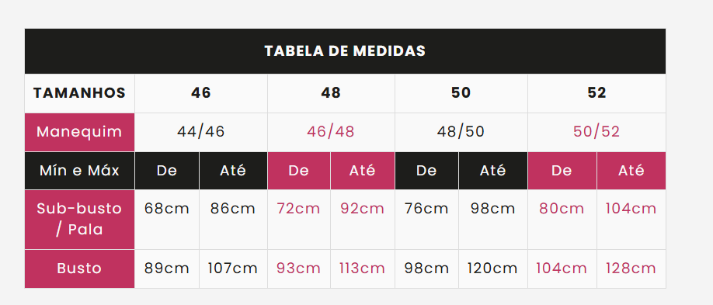The image size is (713, 305).
Task: Click the 48/50 manequim cell
Action: click(461, 132)
